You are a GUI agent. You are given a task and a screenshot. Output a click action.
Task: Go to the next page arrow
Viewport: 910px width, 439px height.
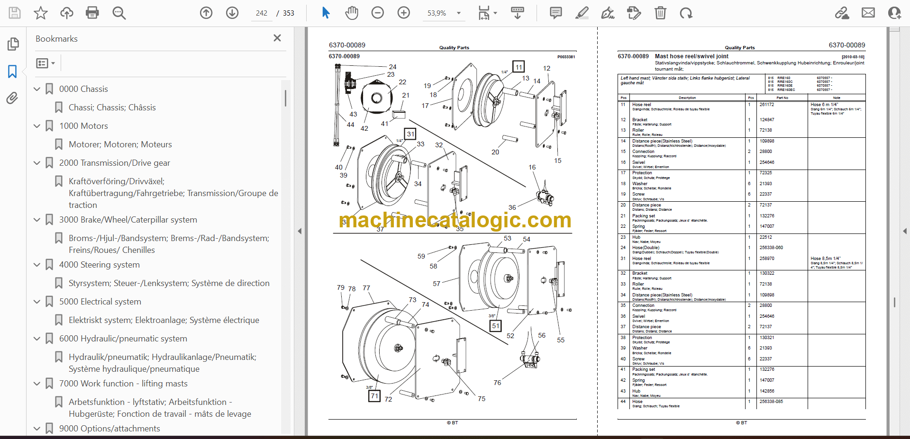232,13
